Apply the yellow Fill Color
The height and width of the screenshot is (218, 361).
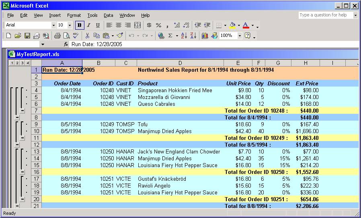coord(232,25)
